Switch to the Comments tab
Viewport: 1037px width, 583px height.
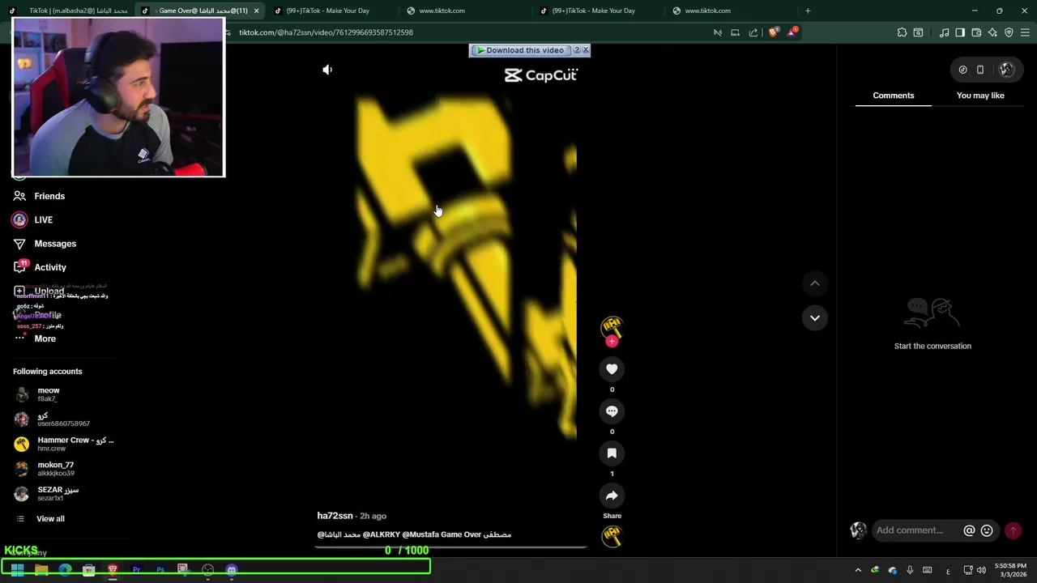coord(893,96)
